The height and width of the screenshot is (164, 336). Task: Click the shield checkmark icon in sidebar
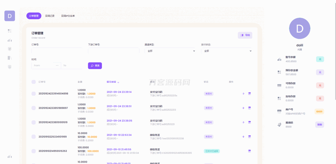point(10,49)
